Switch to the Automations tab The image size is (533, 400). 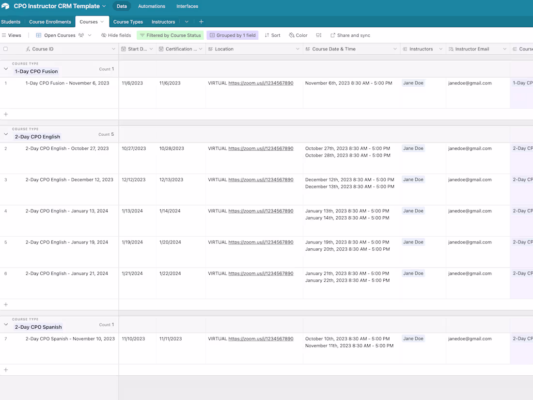(x=152, y=6)
